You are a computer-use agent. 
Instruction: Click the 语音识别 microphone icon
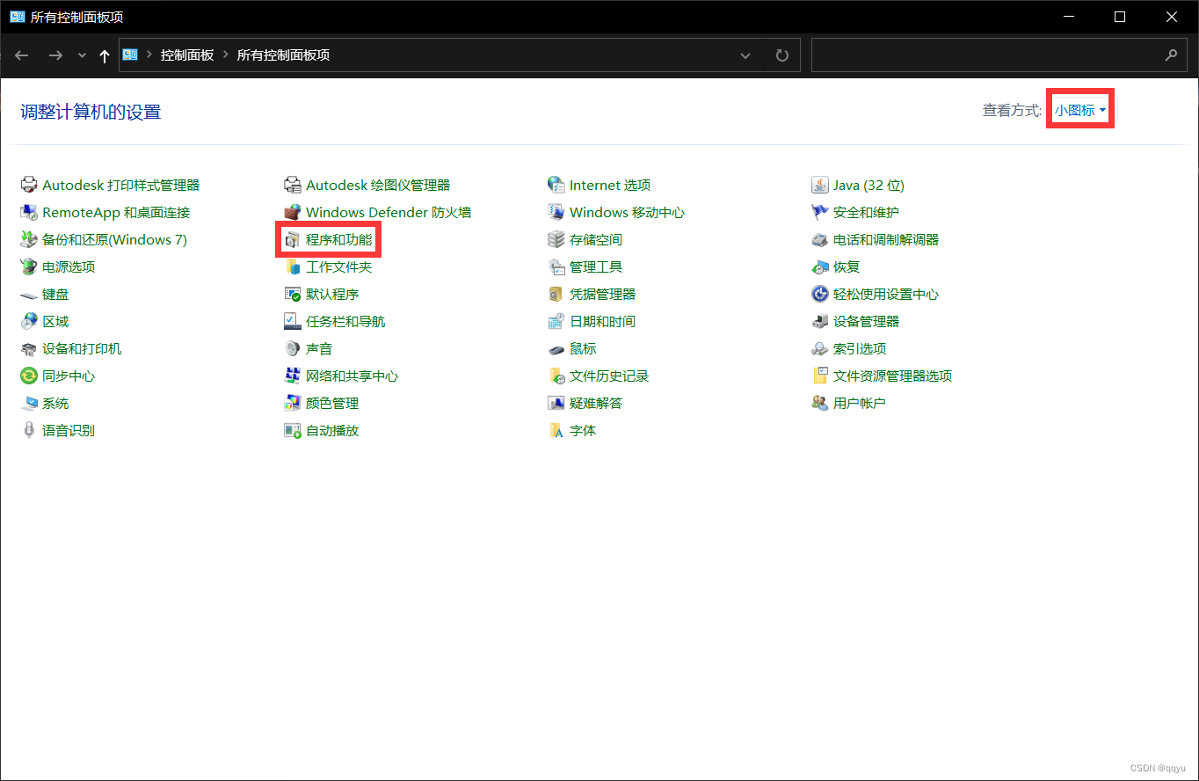(x=29, y=430)
